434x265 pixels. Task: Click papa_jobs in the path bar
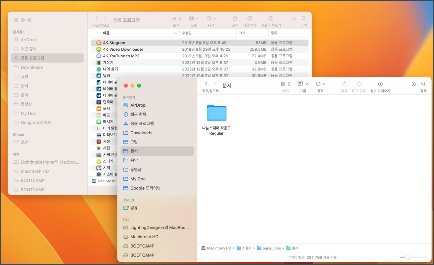point(269,248)
